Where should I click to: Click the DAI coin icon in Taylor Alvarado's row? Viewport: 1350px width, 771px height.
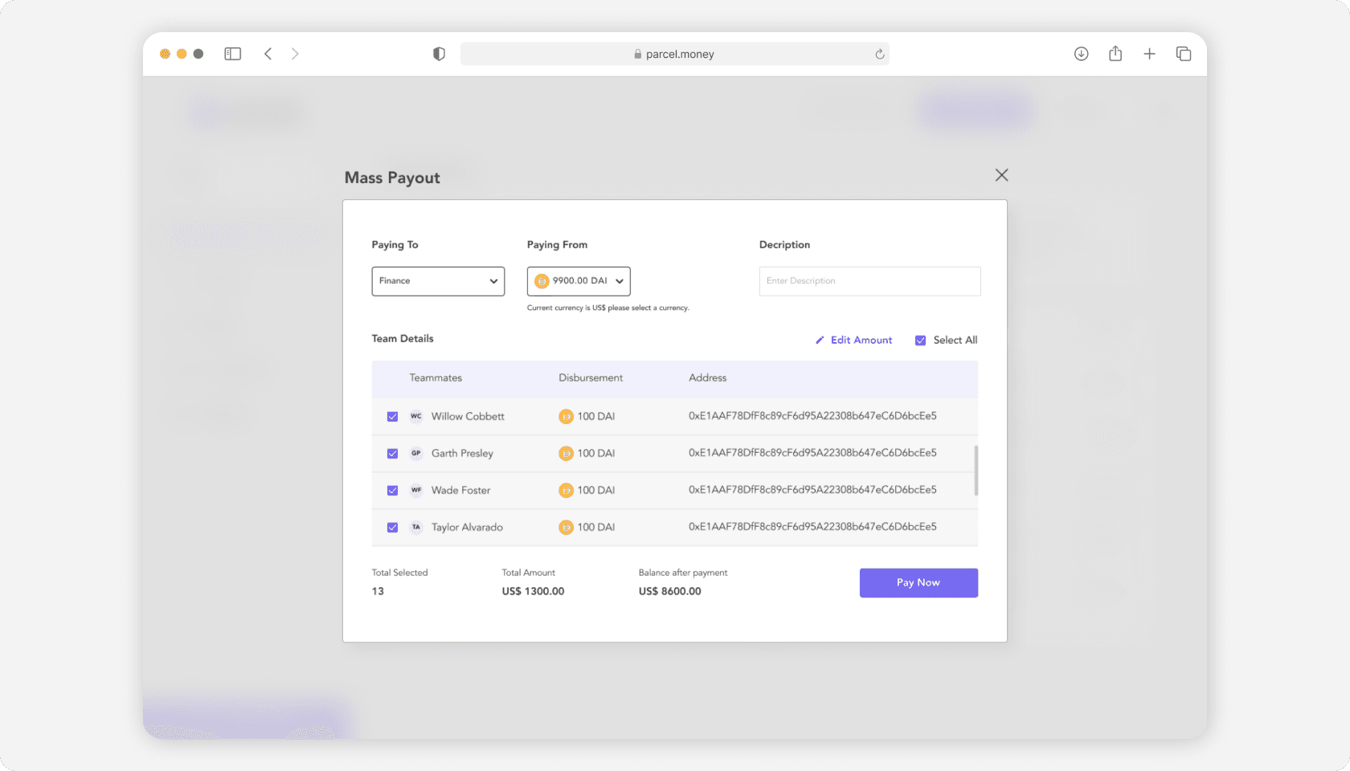click(x=567, y=527)
